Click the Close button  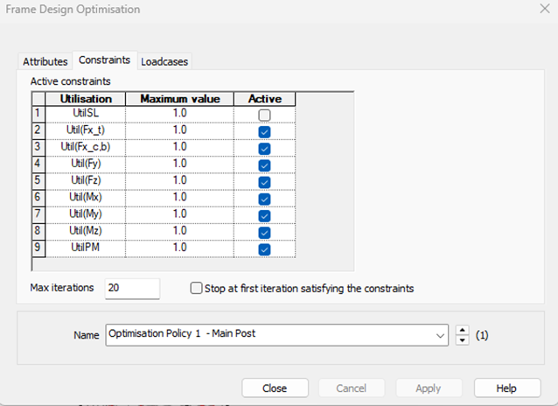(274, 388)
